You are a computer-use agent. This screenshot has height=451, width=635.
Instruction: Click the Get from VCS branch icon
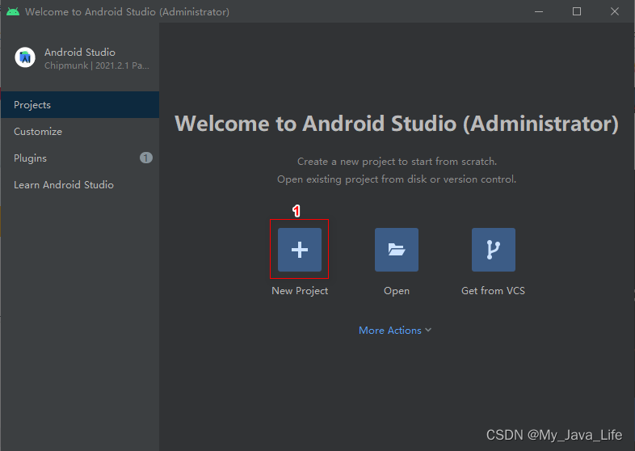pyautogui.click(x=494, y=250)
